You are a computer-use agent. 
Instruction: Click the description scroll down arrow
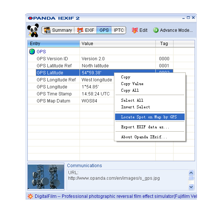191,187
